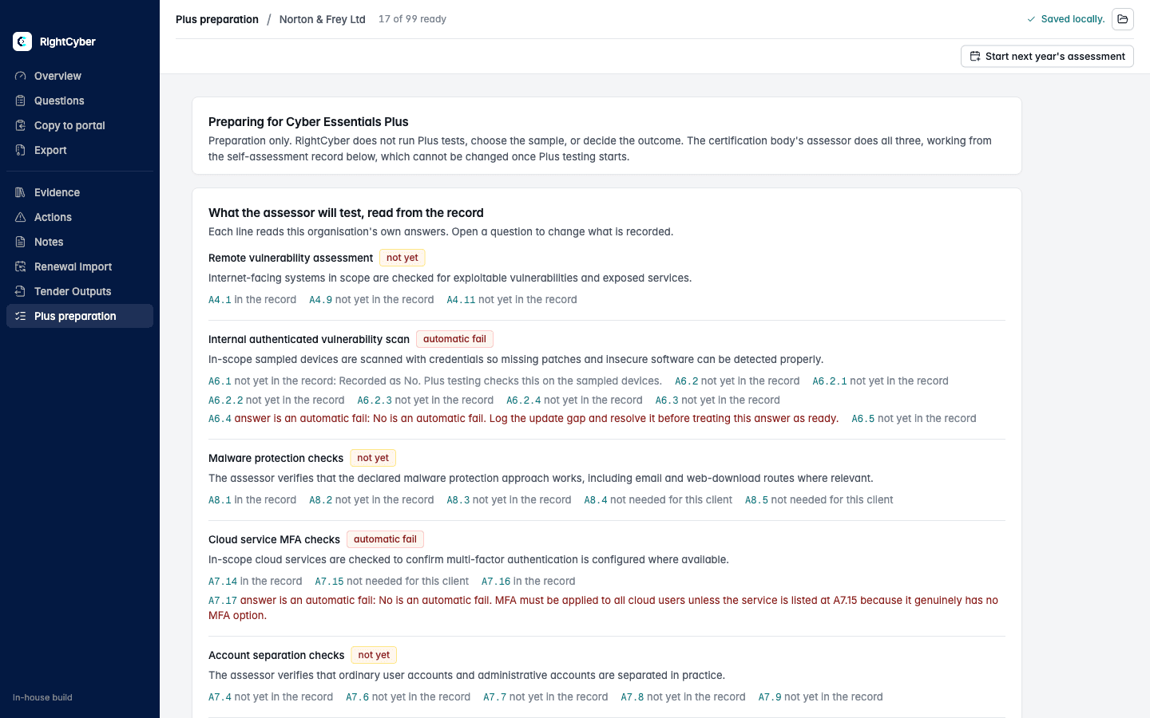The image size is (1150, 718).
Task: Start next year's assessment
Action: pos(1047,57)
